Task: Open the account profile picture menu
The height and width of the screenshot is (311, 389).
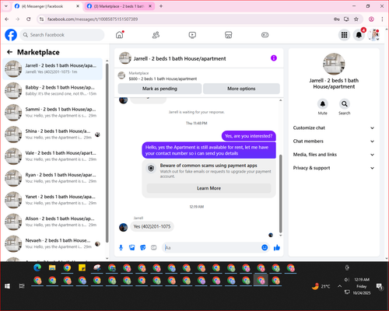Action: [373, 35]
